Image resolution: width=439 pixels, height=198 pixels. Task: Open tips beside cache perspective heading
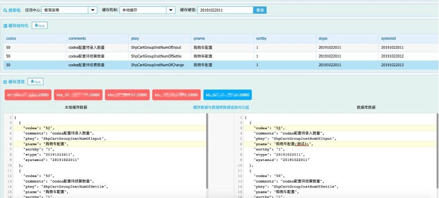35,82
